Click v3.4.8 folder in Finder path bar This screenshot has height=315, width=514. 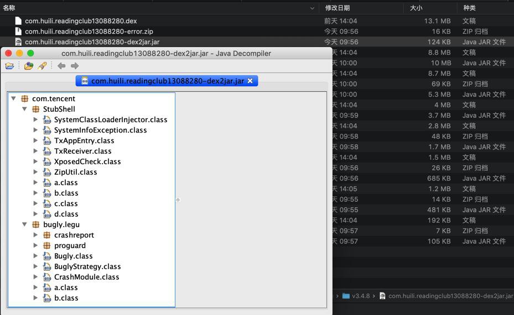356,296
